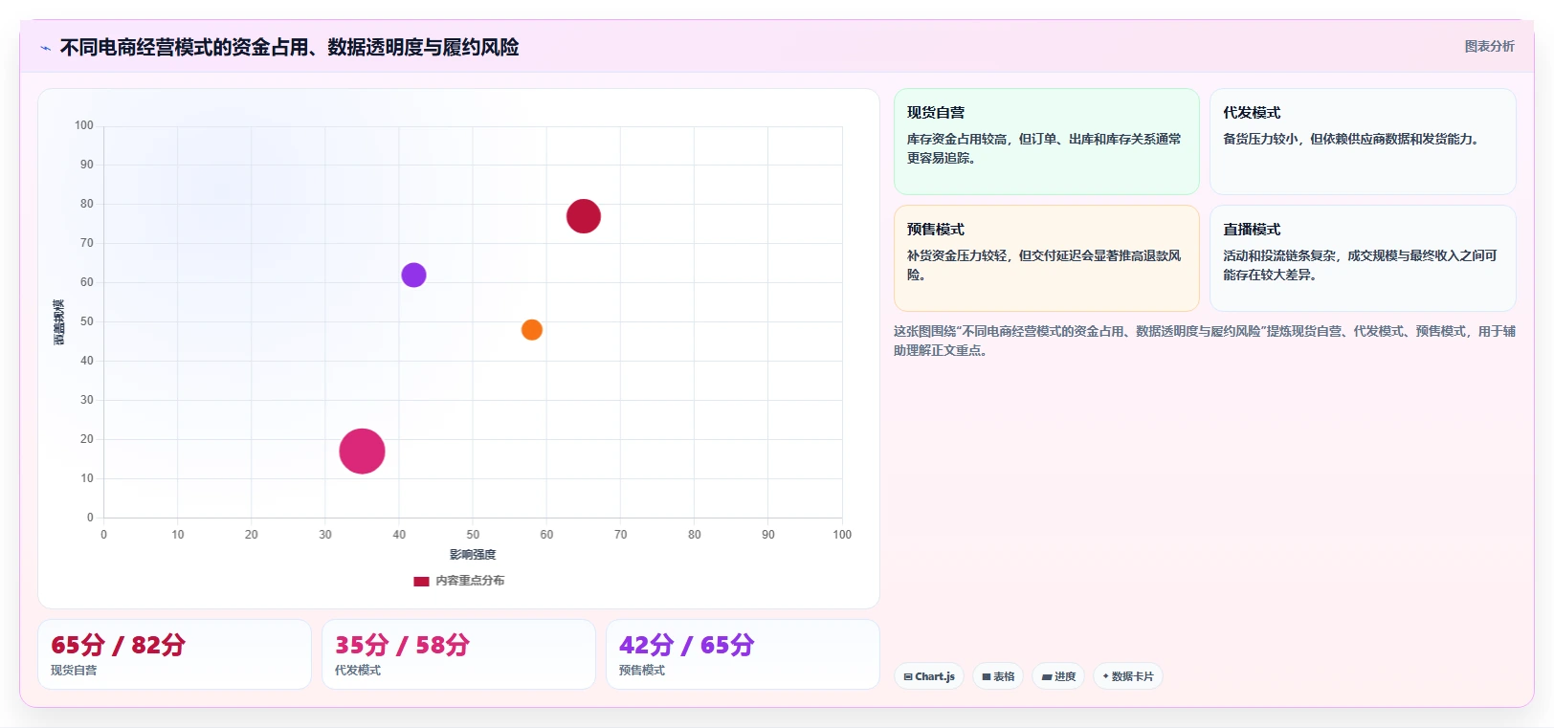Click the 数据卡片 tag chip
Screen dimensions: 1554x728
(x=1128, y=676)
